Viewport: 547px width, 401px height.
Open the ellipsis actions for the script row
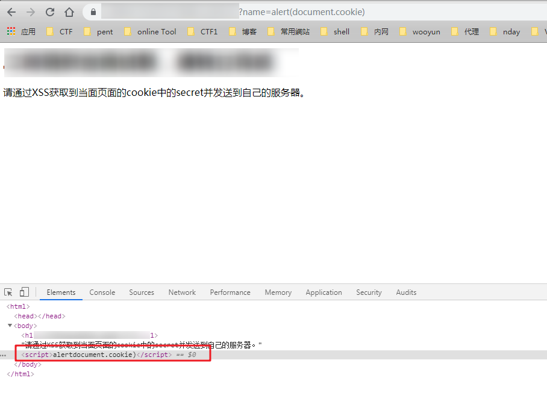click(3, 355)
